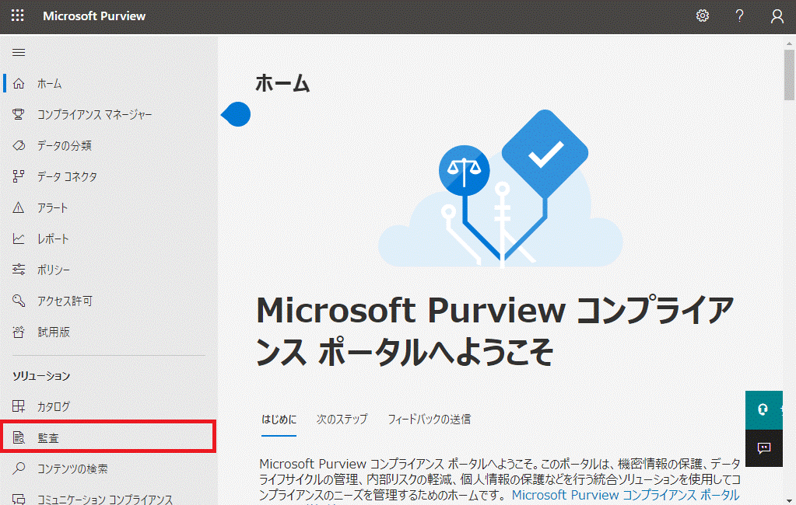
Task: Click the ホーム page heading
Action: 282,83
